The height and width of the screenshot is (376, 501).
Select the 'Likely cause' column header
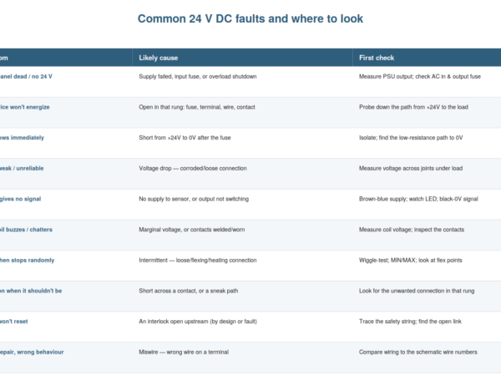(159, 58)
